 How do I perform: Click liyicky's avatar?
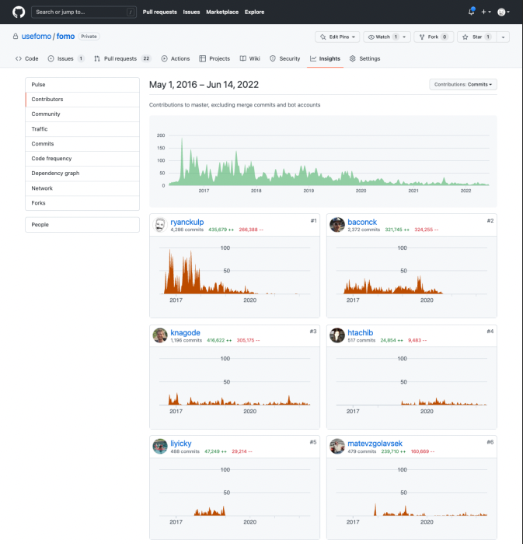160,447
